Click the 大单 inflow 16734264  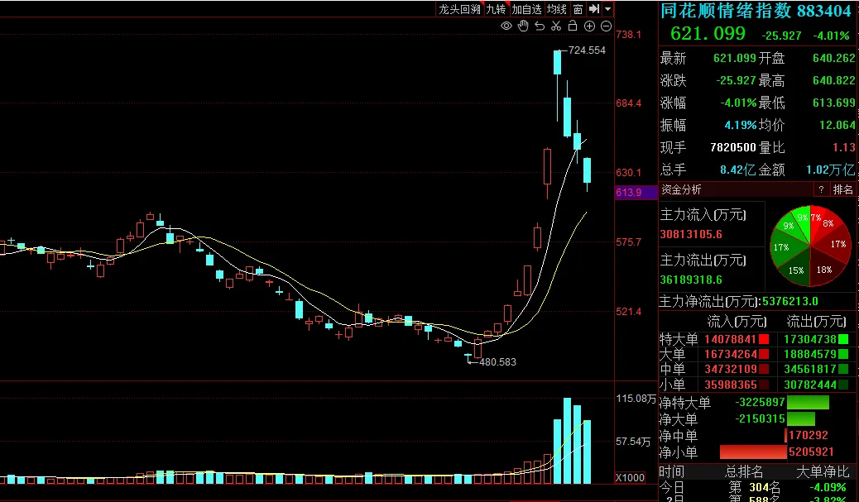coord(731,354)
